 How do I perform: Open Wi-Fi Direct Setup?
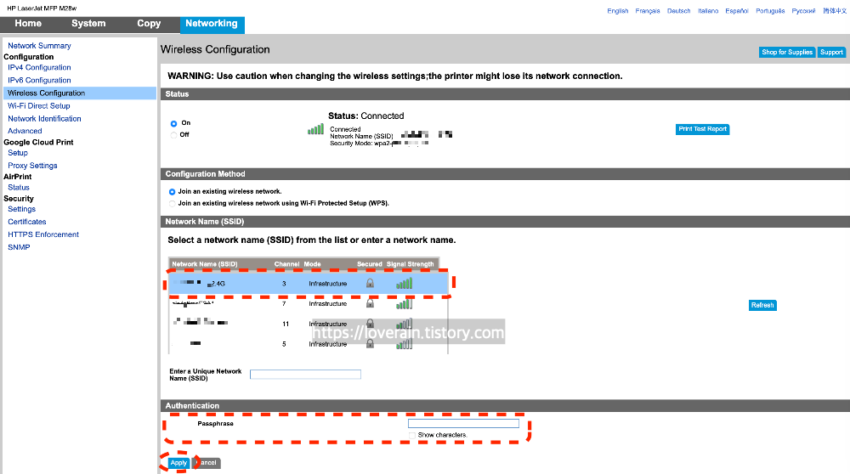(x=38, y=106)
